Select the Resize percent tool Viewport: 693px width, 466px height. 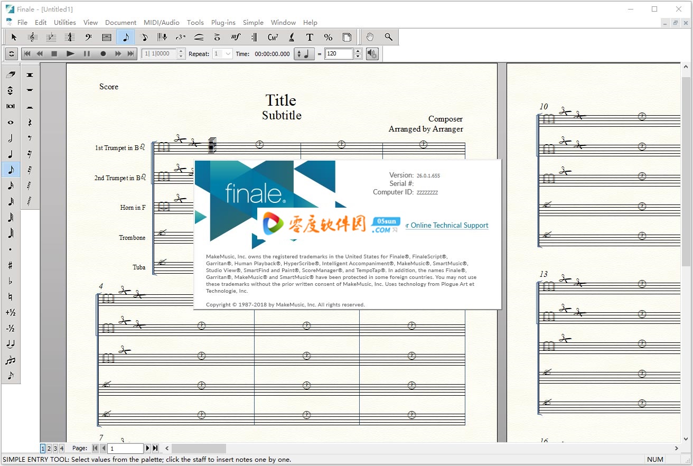(328, 37)
